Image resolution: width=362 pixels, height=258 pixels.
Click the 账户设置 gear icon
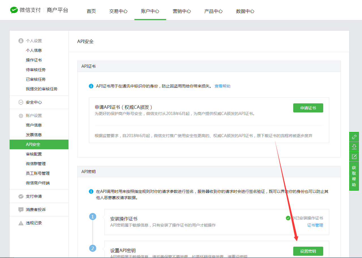point(21,116)
